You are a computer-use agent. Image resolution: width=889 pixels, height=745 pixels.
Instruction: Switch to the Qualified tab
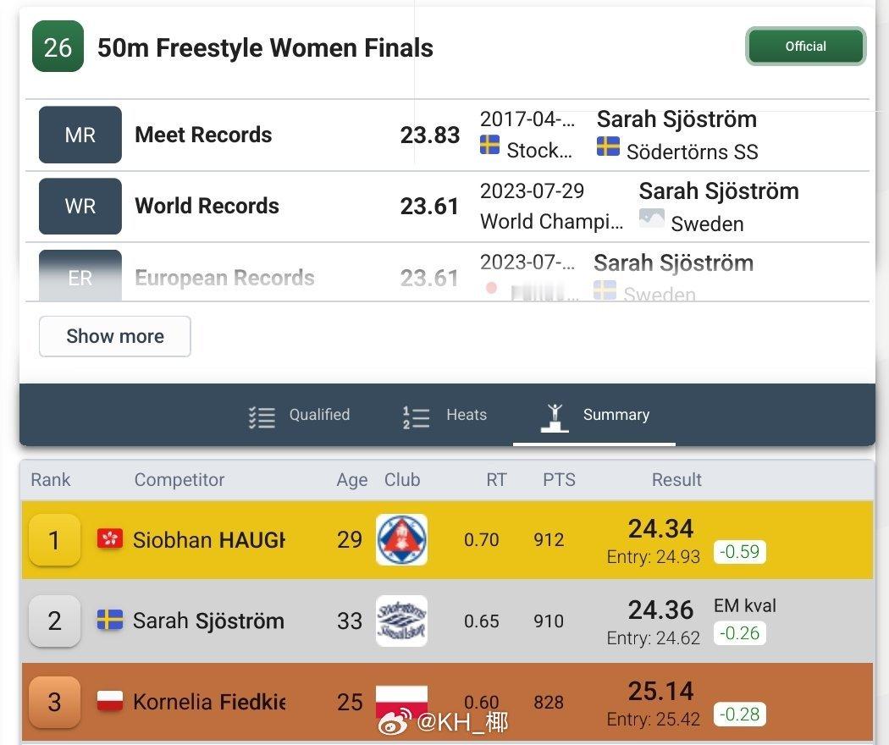[319, 415]
